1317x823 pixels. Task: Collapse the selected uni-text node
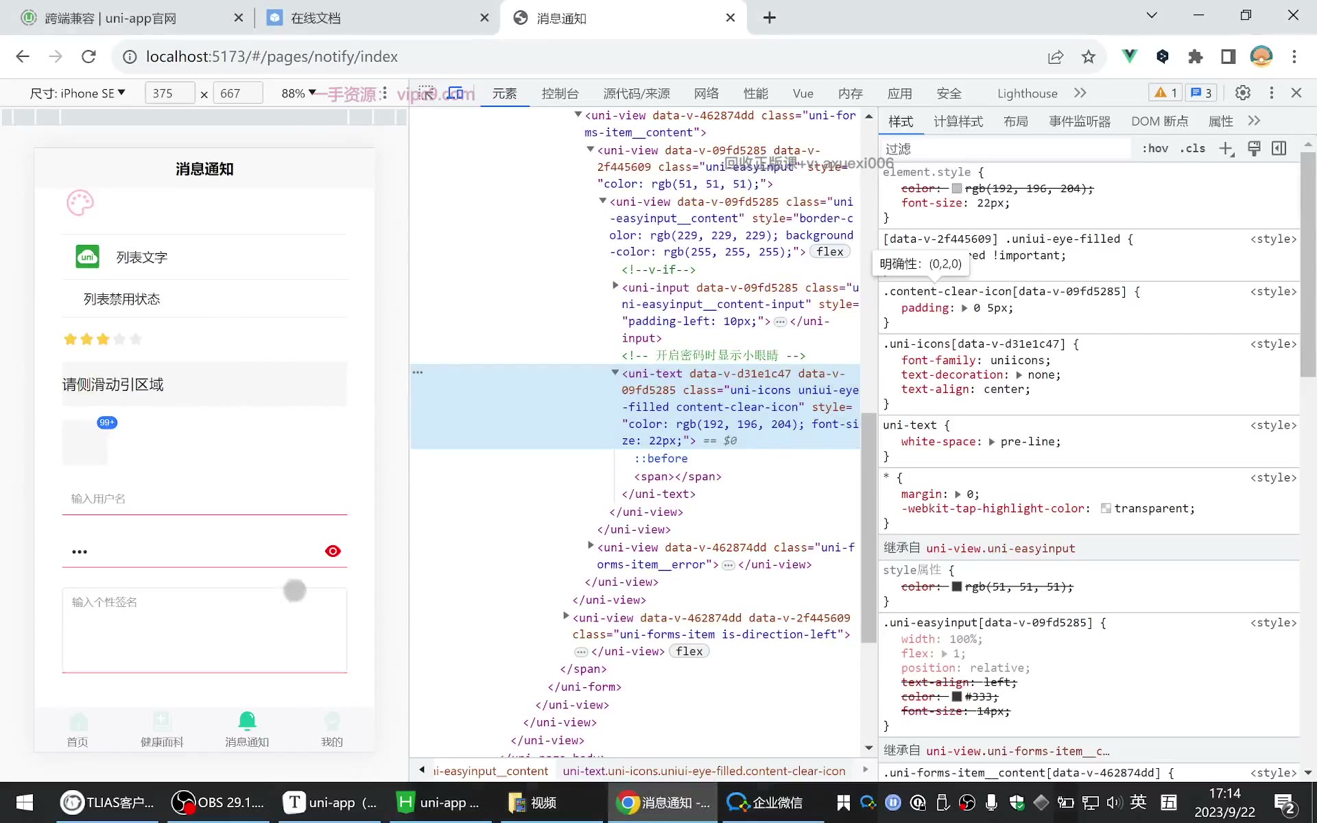pos(615,372)
